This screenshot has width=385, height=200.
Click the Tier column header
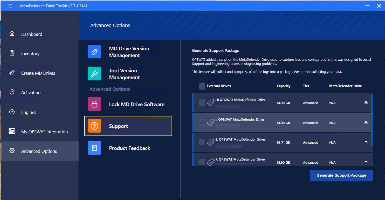(306, 86)
